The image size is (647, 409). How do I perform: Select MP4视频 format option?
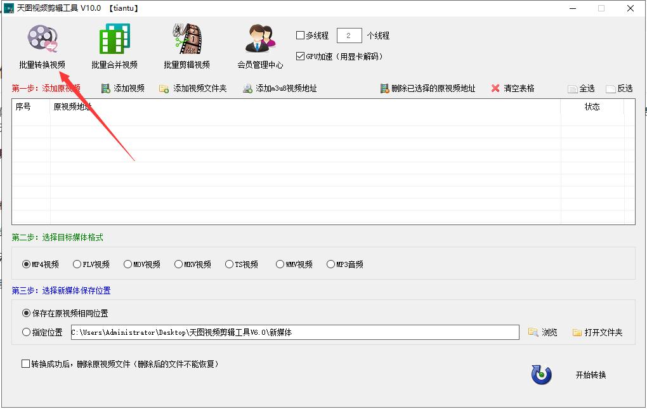(27, 264)
